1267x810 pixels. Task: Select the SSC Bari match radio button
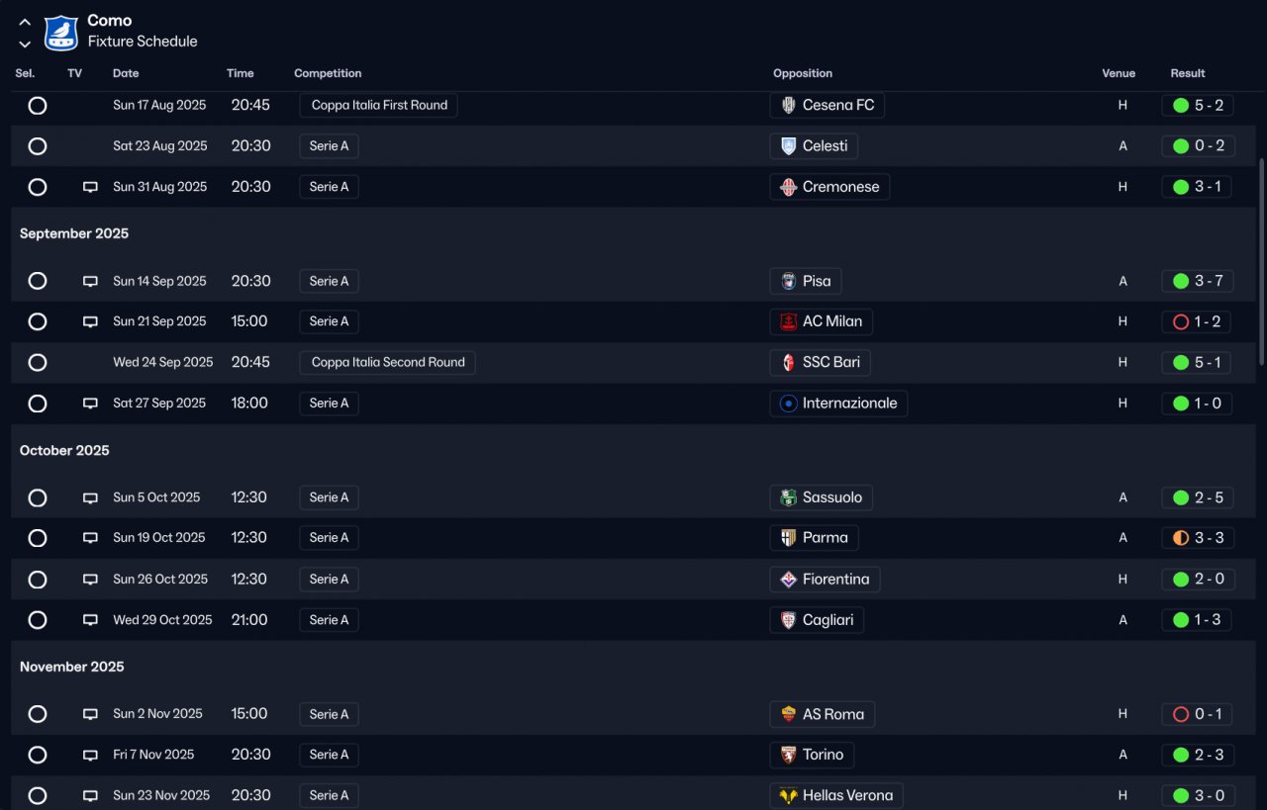(x=38, y=362)
